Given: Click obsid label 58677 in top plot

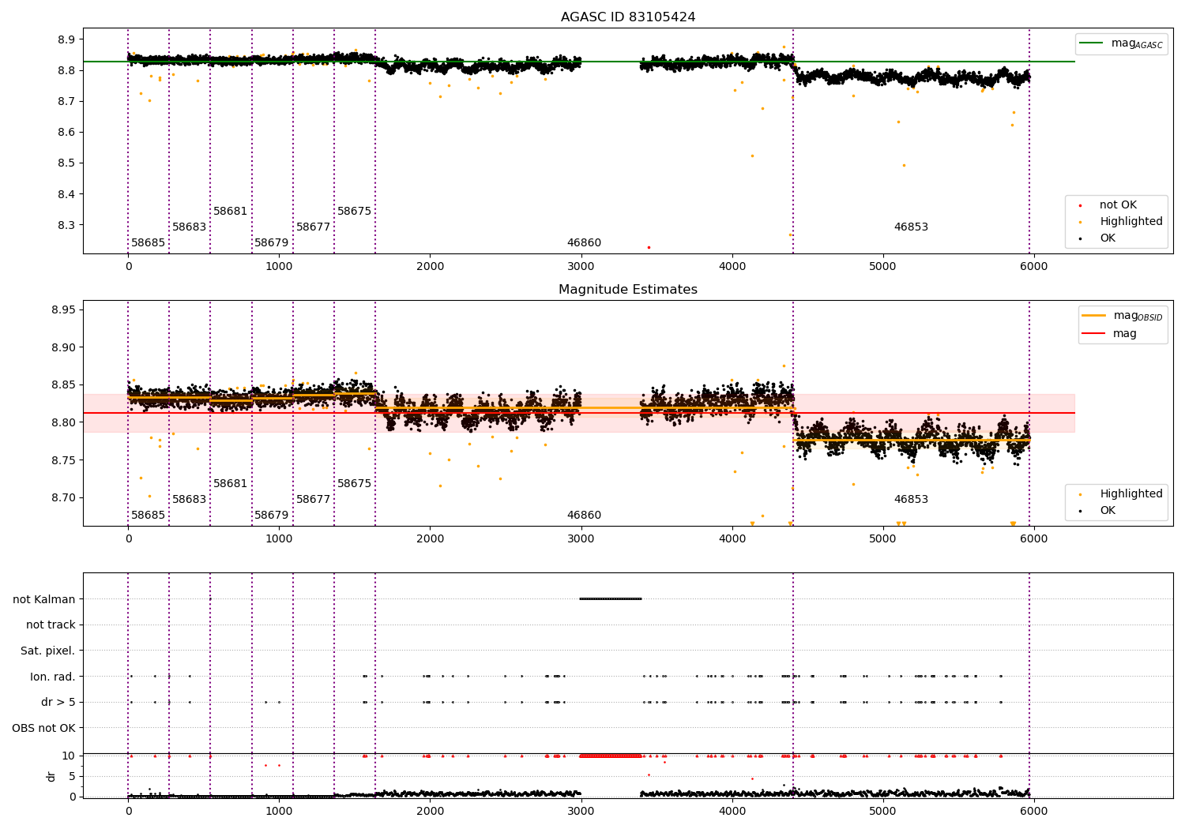Looking at the screenshot, I should 314,227.
